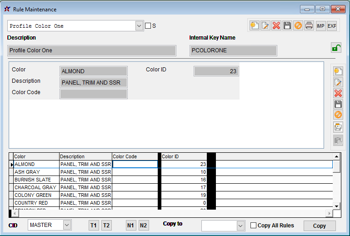This screenshot has height=236, width=350.
Task: Click the IMP import button
Action: tap(321, 26)
